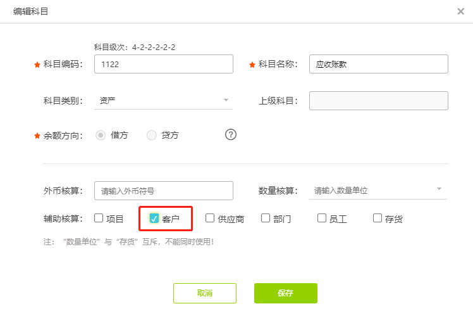The width and height of the screenshot is (473, 318).
Task: Uncheck the 客户 auxiliary accounting checkbox
Action: click(x=154, y=219)
